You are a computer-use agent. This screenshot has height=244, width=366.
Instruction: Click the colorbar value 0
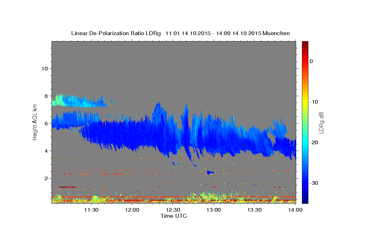(x=311, y=61)
